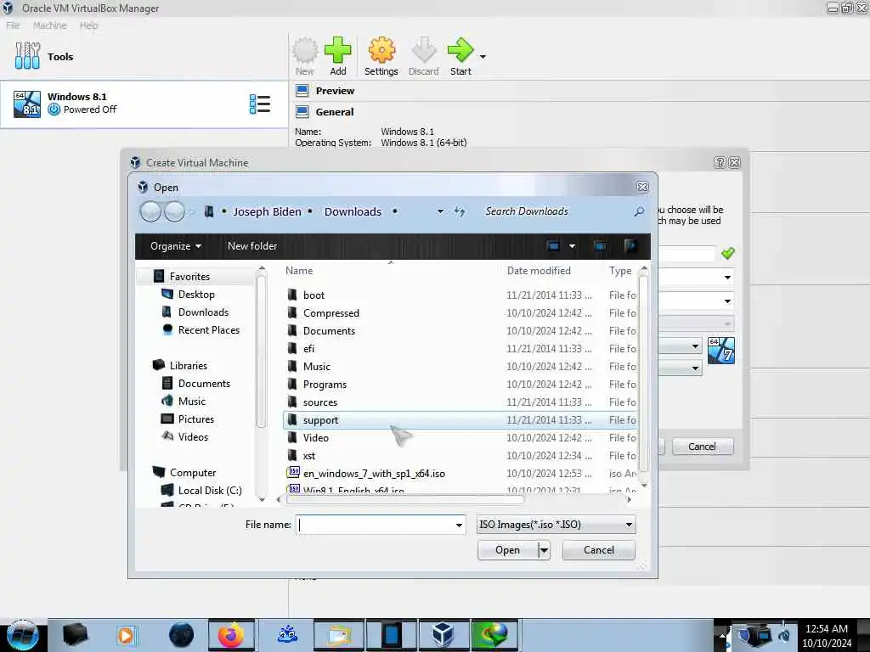
Task: Click the Tools icon in VirtualBox Manager
Action: (x=27, y=56)
